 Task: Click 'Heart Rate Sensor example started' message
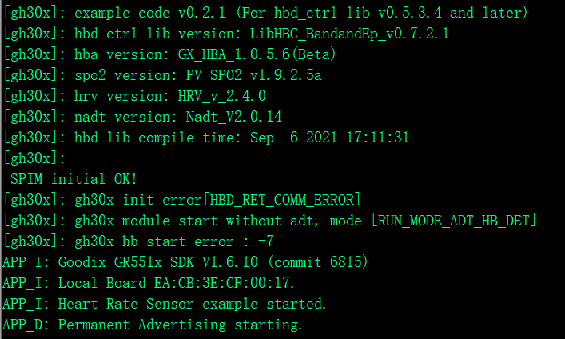click(192, 304)
